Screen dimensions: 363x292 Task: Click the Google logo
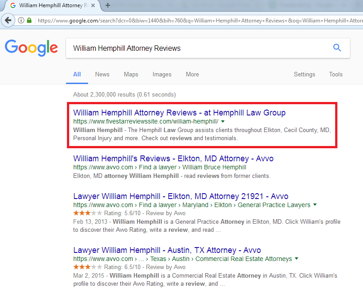31,48
